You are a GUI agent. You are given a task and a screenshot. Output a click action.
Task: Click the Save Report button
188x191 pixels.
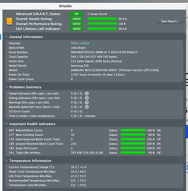pyautogui.click(x=170, y=21)
